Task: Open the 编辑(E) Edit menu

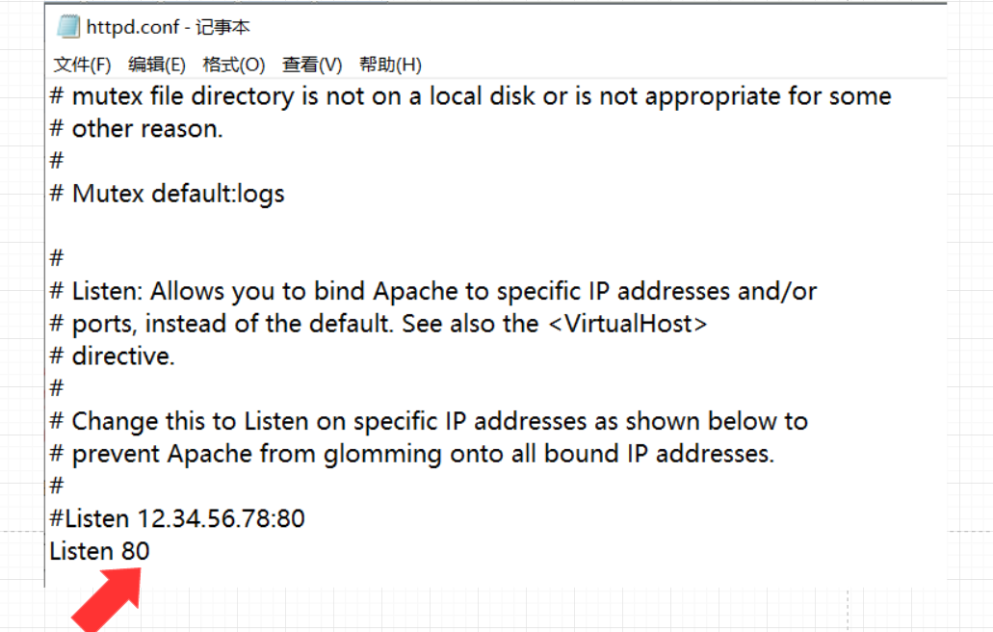Action: 157,65
